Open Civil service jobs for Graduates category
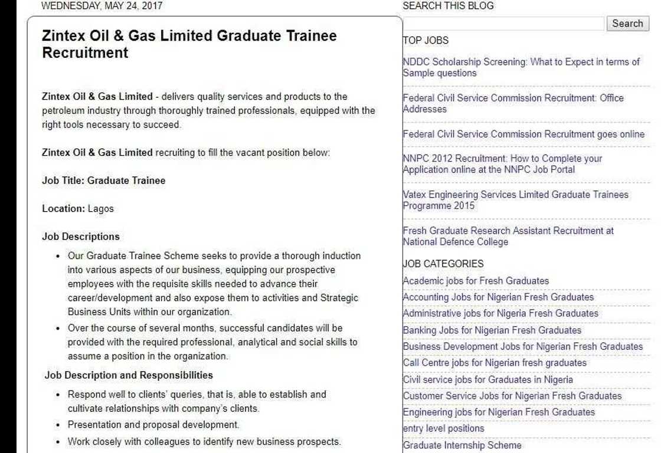The height and width of the screenshot is (453, 661). click(x=487, y=380)
